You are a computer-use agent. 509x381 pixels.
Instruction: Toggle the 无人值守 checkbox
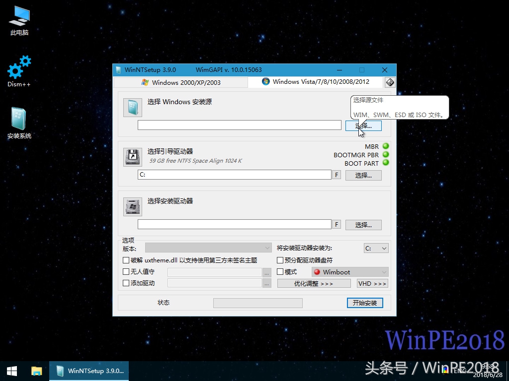126,271
